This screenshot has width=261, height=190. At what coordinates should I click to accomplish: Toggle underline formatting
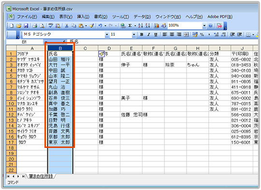tap(156, 34)
